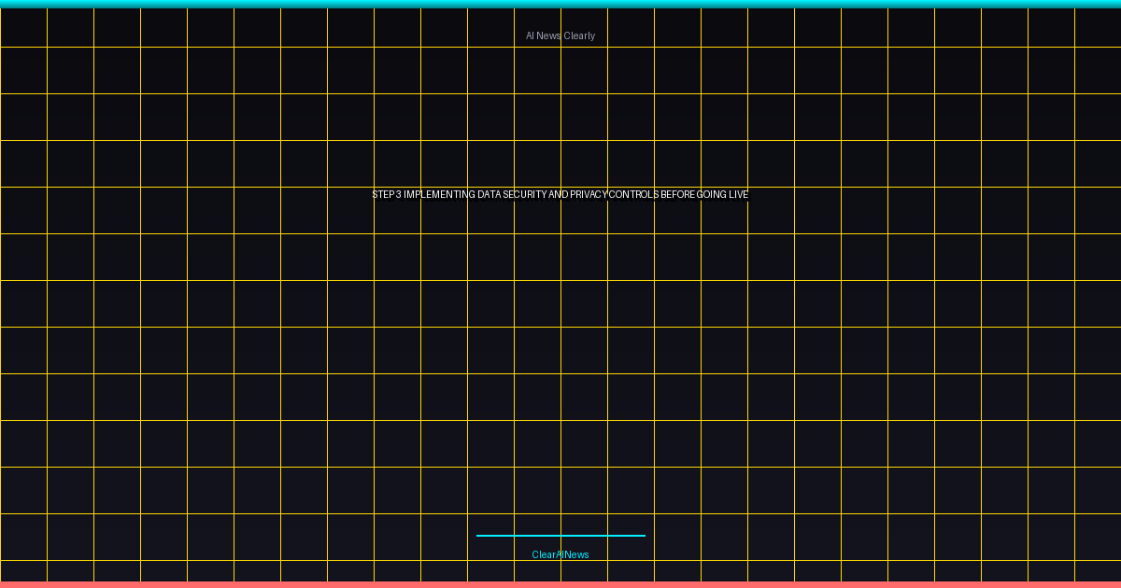This screenshot has width=1121, height=588.
Task: Click the ClearAINews footer label
Action: [x=560, y=554]
